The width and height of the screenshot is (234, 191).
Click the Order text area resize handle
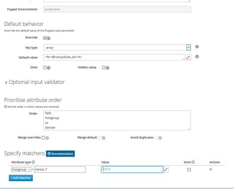point(189,129)
